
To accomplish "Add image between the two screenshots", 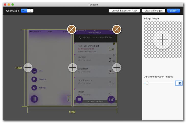I will click(73, 68).
